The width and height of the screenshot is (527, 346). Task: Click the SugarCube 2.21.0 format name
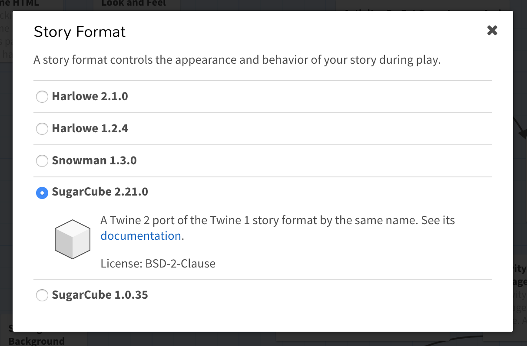[100, 192]
